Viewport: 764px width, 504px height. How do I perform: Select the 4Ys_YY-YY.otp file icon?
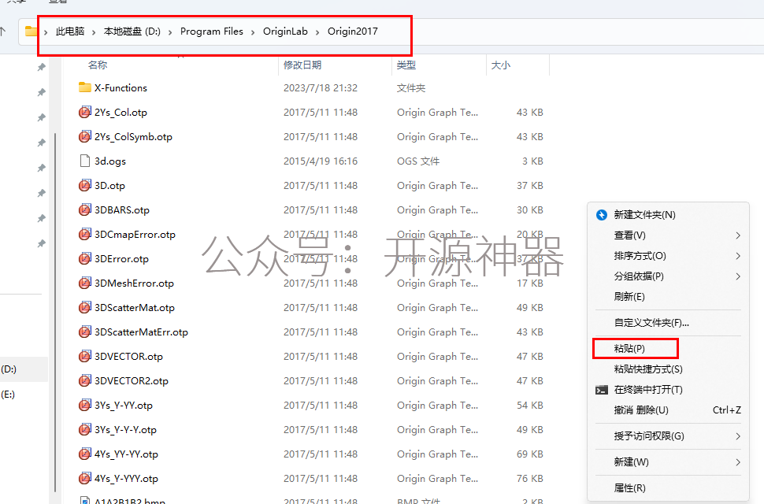(85, 454)
